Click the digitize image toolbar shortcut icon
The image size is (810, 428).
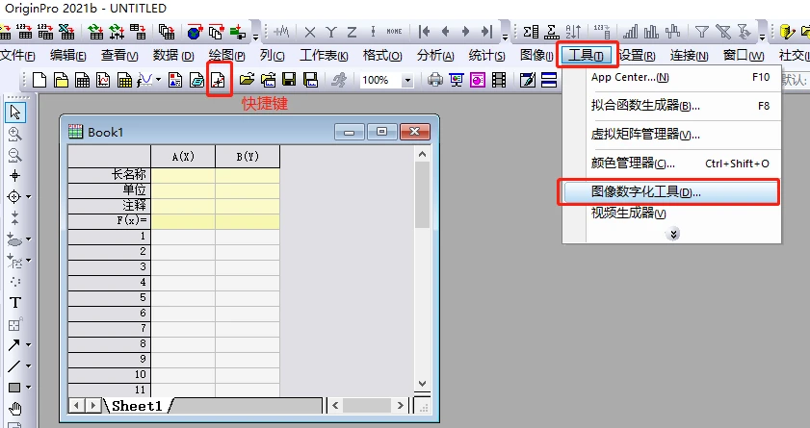(220, 80)
